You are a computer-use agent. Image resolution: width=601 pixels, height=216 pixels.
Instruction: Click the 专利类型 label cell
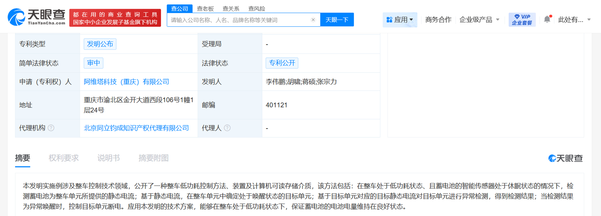(x=47, y=44)
